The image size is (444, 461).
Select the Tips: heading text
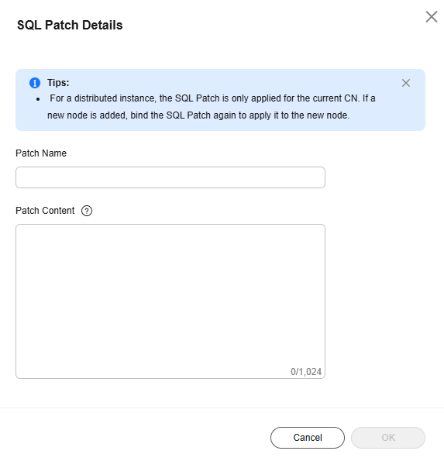58,83
